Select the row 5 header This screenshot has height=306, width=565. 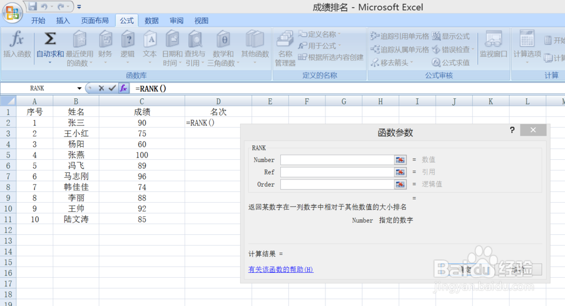tap(8, 155)
